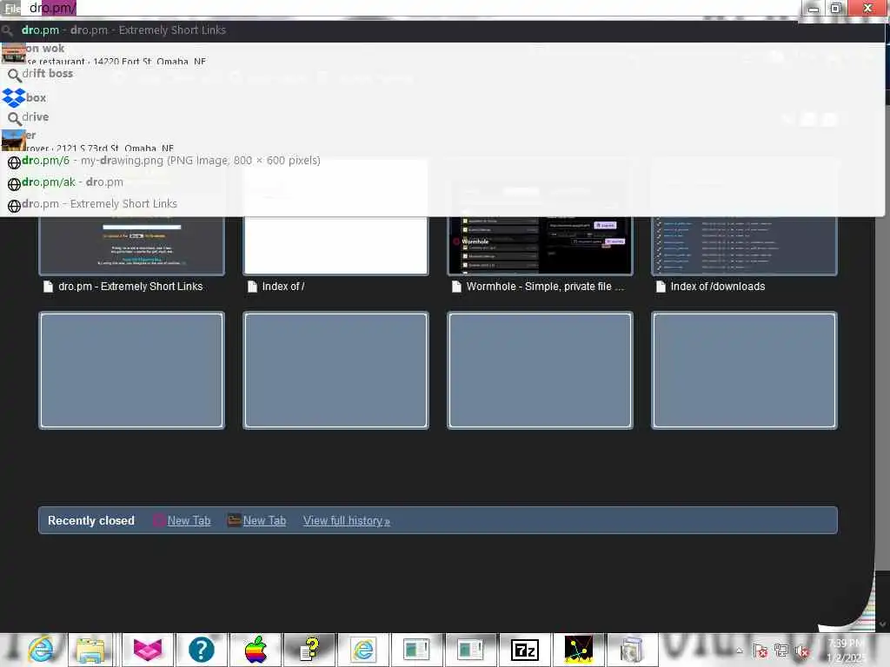This screenshot has height=667, width=890.
Task: Open the second Internet Explorer taskbar icon
Action: point(363,650)
